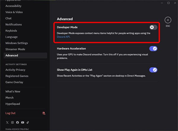178x131 pixels.
Task: Open Discord's YouTube icon link
Action: click(x=23, y=122)
